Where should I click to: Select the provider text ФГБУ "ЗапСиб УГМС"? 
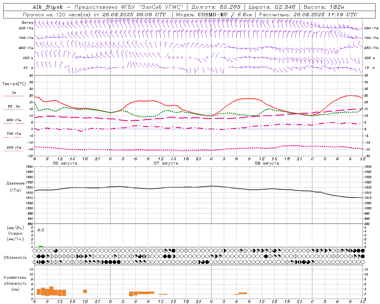[x=152, y=7]
